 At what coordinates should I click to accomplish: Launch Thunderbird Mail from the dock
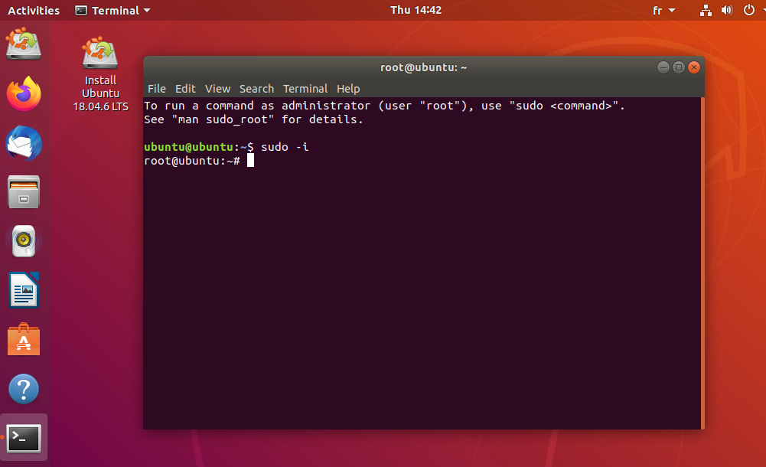[x=24, y=143]
